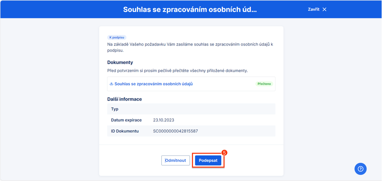Close the dialog via Zavřít

click(x=317, y=10)
